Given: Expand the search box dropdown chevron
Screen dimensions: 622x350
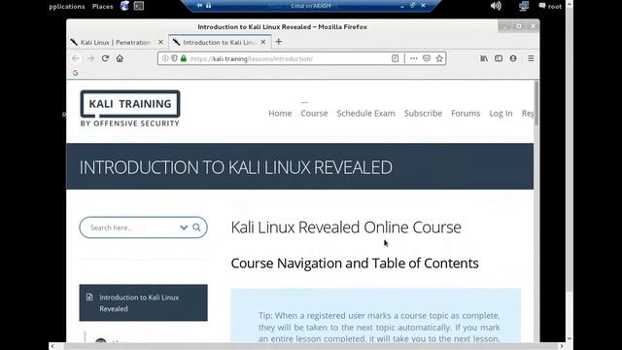Looking at the screenshot, I should (x=184, y=227).
